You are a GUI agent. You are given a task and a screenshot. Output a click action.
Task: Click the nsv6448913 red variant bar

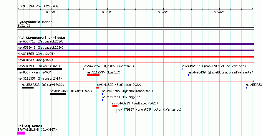tap(115, 106)
